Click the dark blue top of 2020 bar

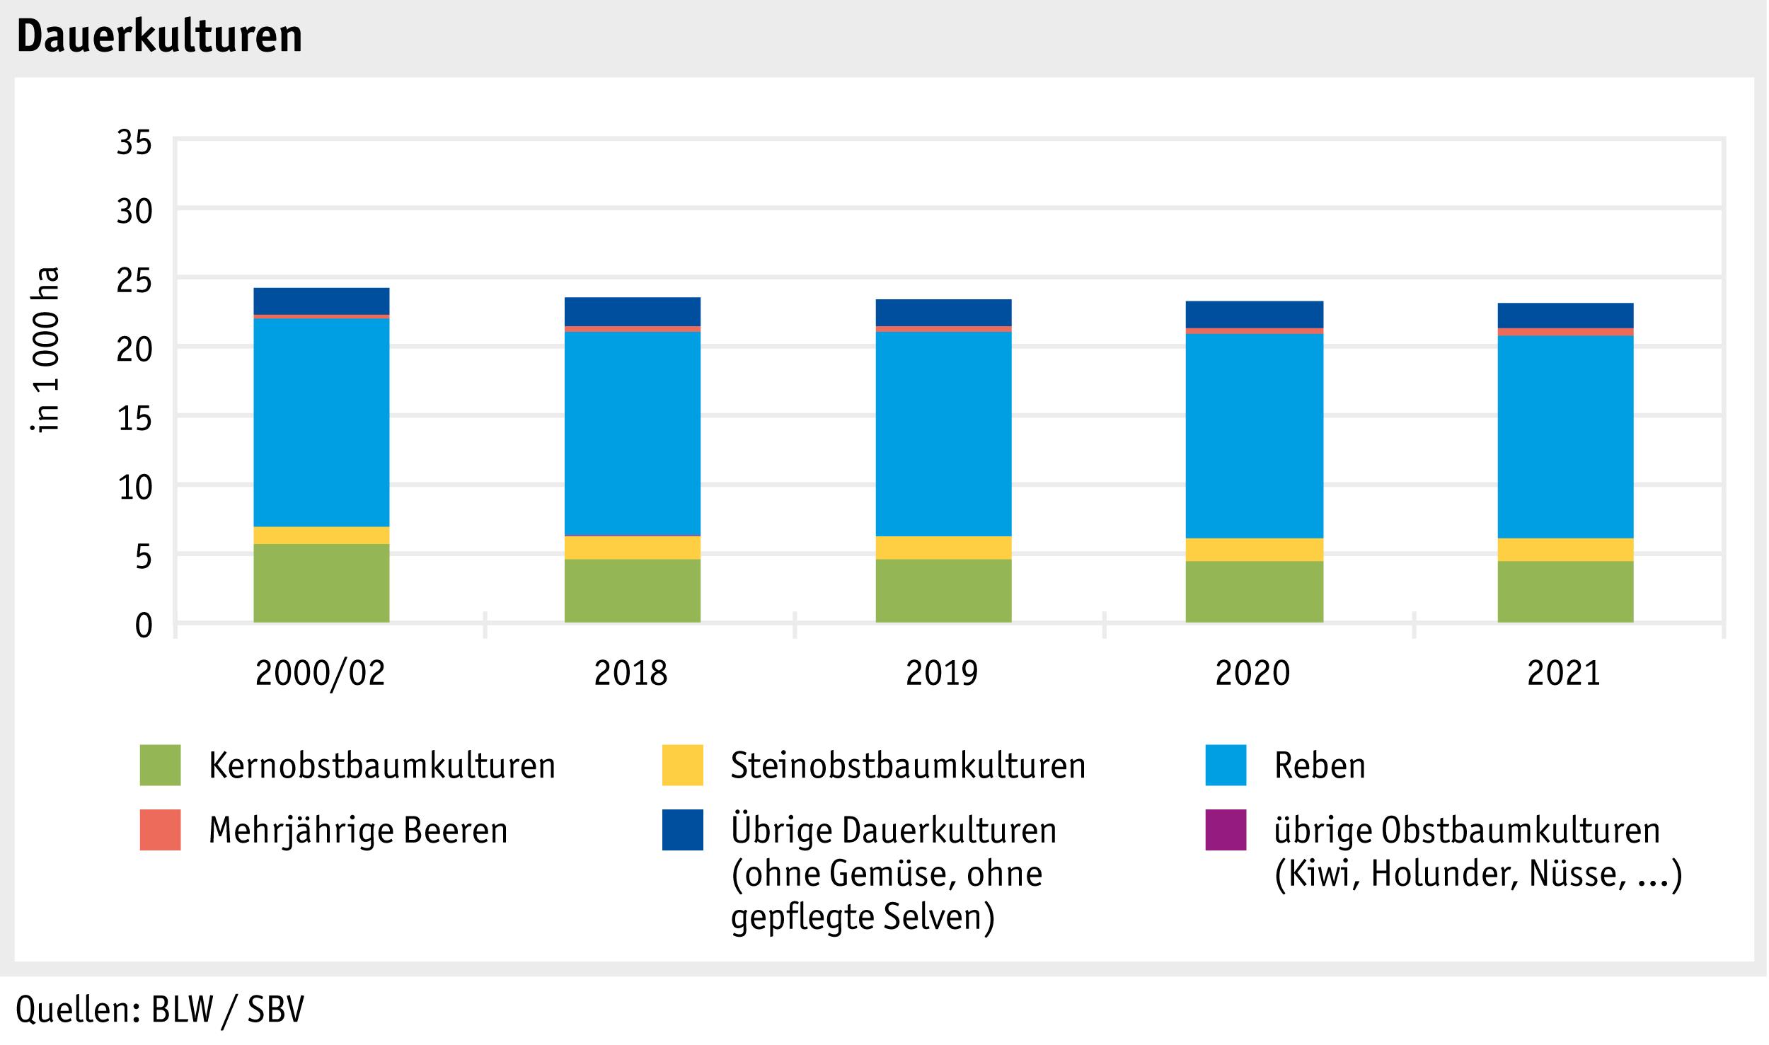click(x=1254, y=314)
